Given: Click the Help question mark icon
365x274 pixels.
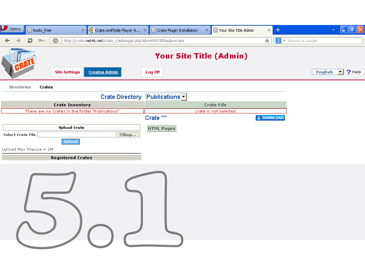Looking at the screenshot, I should coord(349,72).
